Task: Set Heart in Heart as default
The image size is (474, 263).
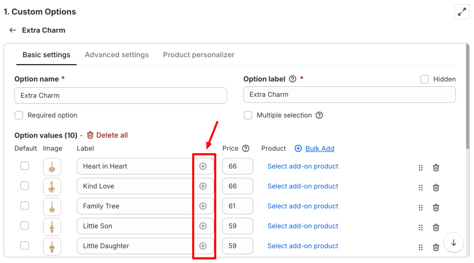Action: [x=25, y=166]
